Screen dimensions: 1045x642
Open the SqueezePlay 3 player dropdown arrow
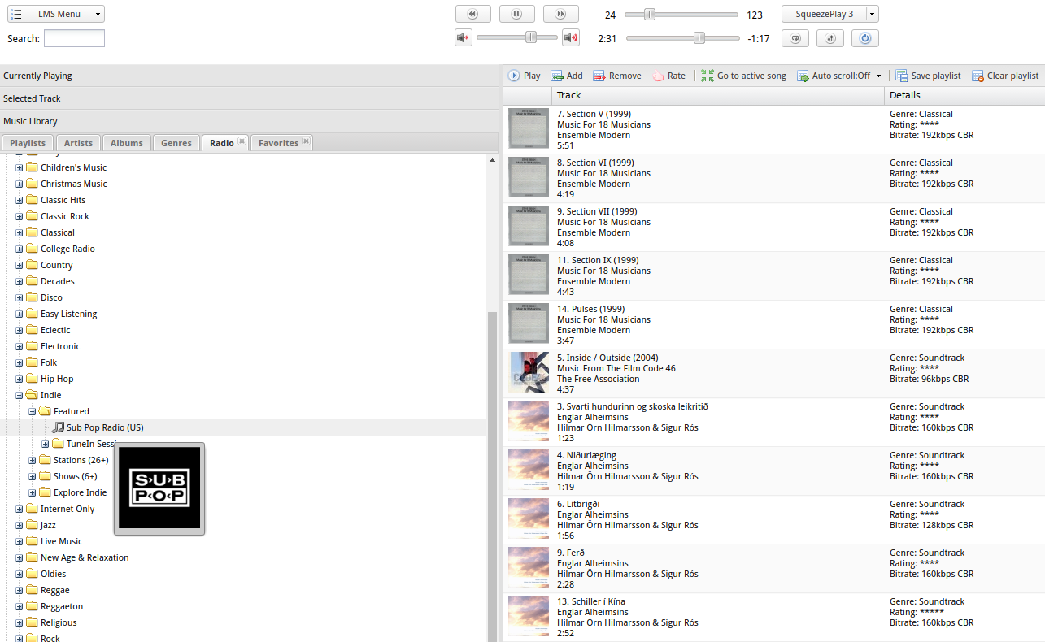point(873,14)
